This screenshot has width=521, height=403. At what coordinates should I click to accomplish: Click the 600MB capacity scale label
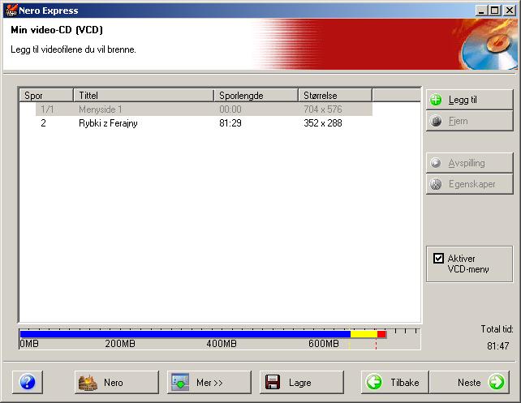(x=324, y=343)
